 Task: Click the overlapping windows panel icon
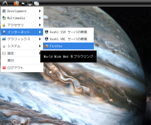(36, 3)
